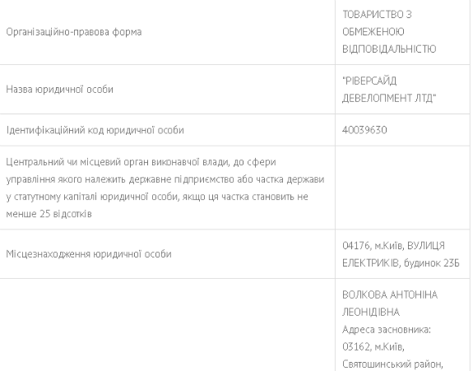Screen dimensions: 473x371
Task: Click founder name 'ВОЛКОВА АНТОНІНА'
Action: 390,294
